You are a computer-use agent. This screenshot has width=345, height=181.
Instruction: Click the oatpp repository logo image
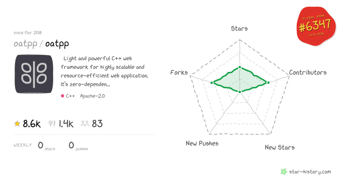[x=34, y=74]
